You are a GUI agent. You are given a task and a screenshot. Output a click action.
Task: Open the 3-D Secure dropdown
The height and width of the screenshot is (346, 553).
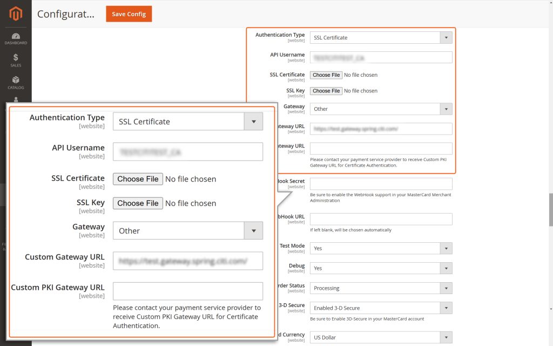[381, 308]
